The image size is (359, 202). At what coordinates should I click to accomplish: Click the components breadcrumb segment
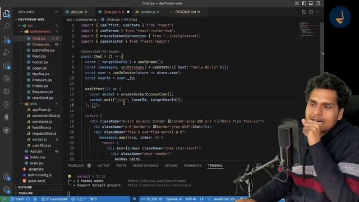tap(86, 20)
